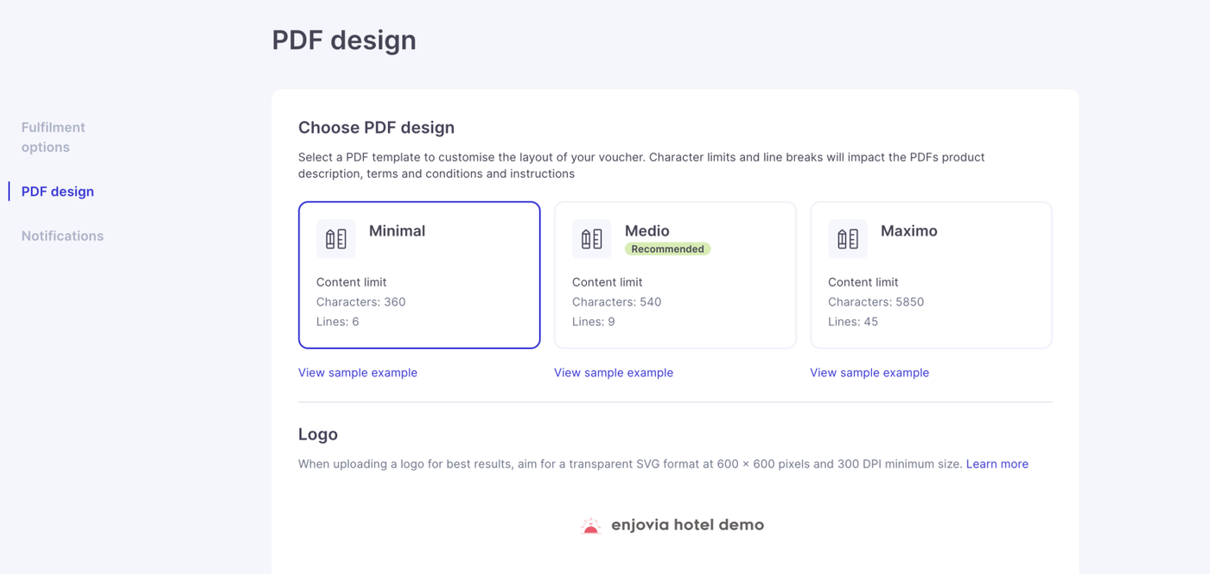The height and width of the screenshot is (574, 1210).
Task: Click the Learn more link about logos
Action: [x=997, y=464]
